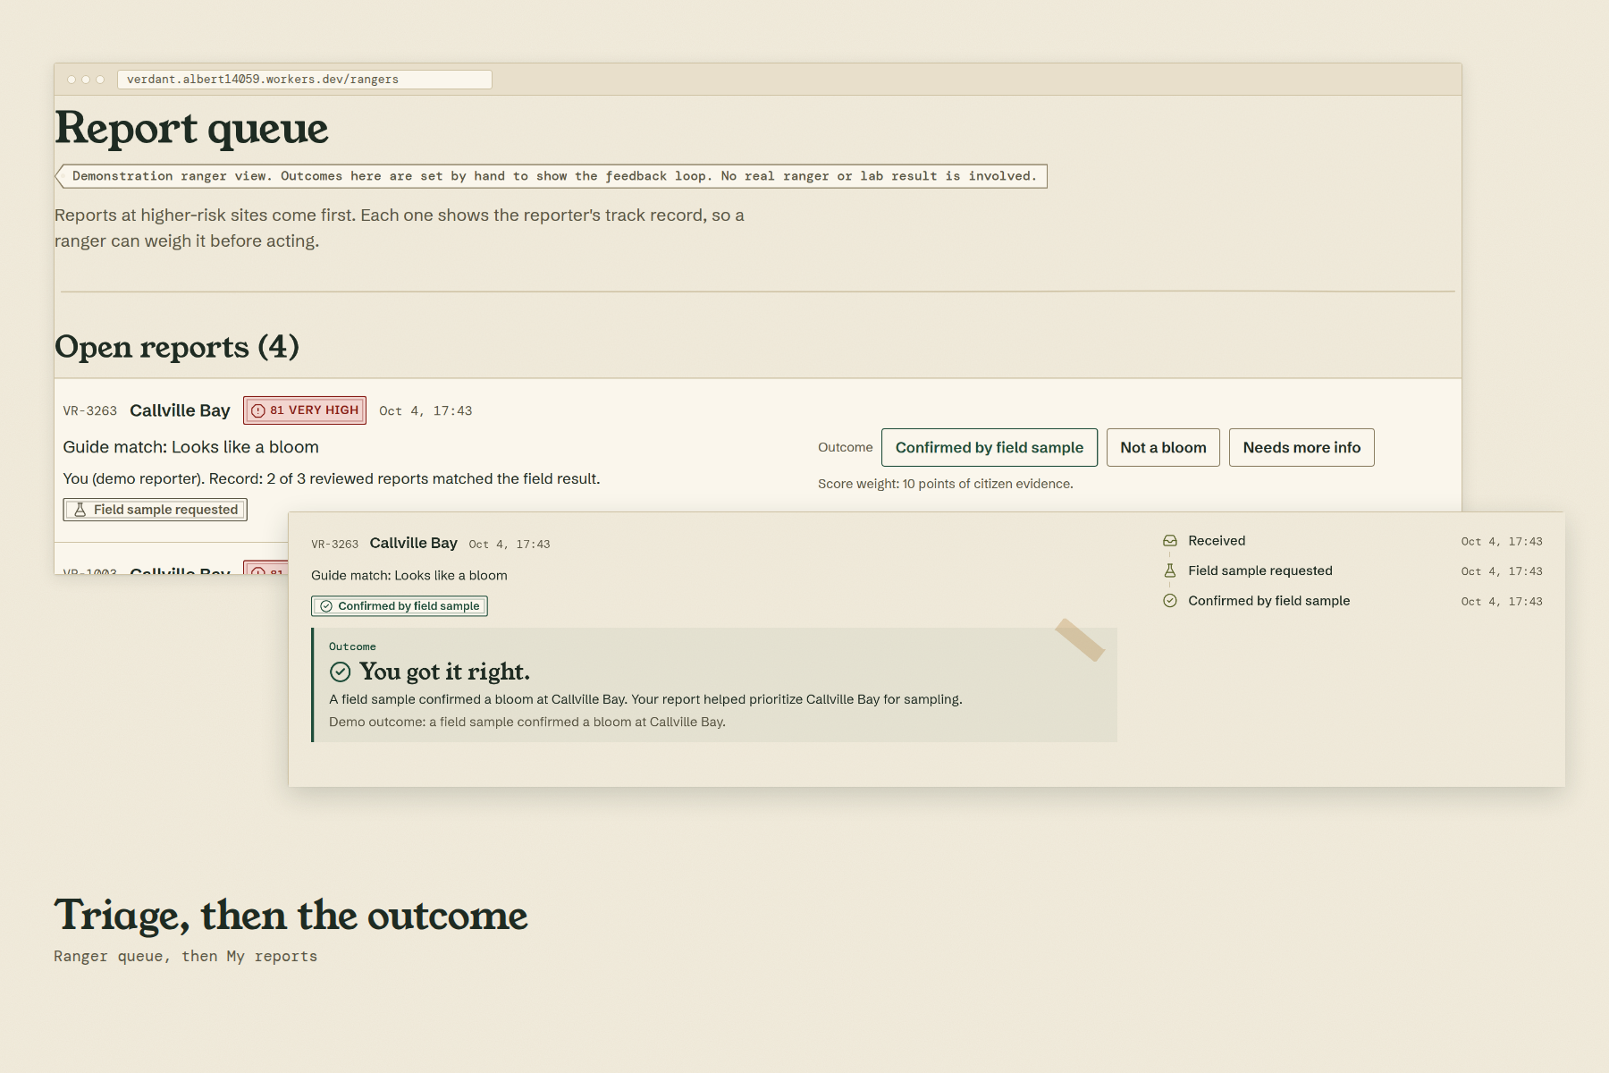1609x1073 pixels.
Task: Click the Field sample requested status tag
Action: [x=155, y=510]
